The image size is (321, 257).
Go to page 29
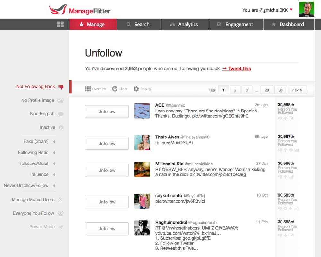(x=267, y=90)
